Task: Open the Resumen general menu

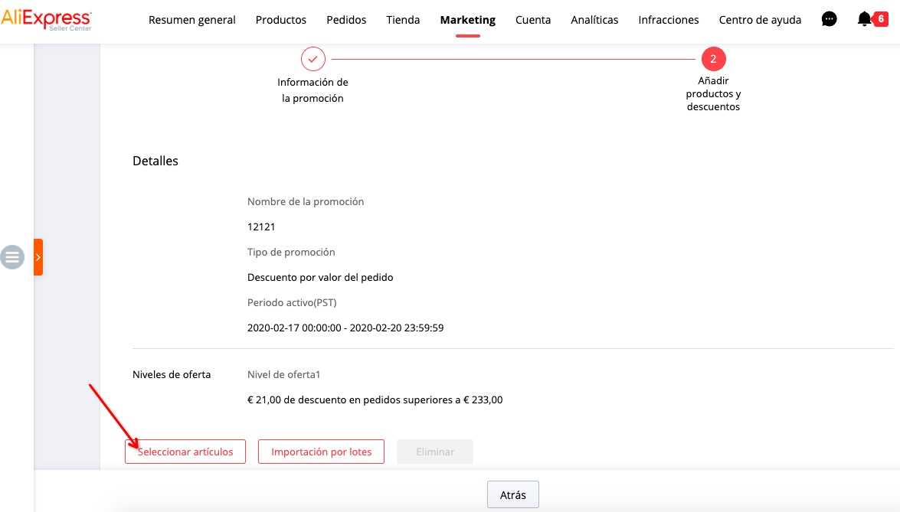Action: [192, 20]
